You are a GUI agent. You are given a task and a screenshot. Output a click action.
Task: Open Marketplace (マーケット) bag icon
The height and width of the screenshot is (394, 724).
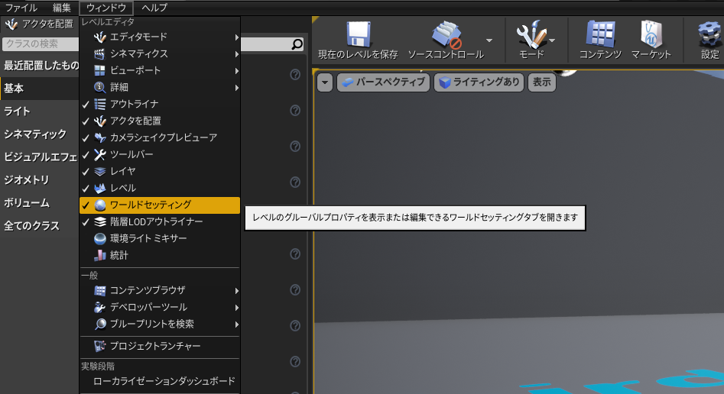(651, 34)
